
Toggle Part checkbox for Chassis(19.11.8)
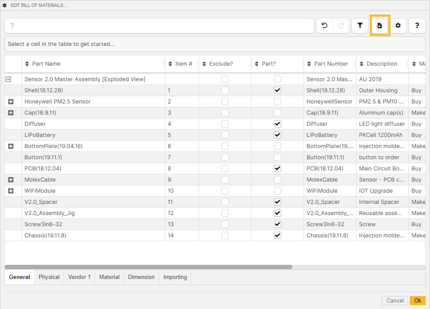coord(277,236)
